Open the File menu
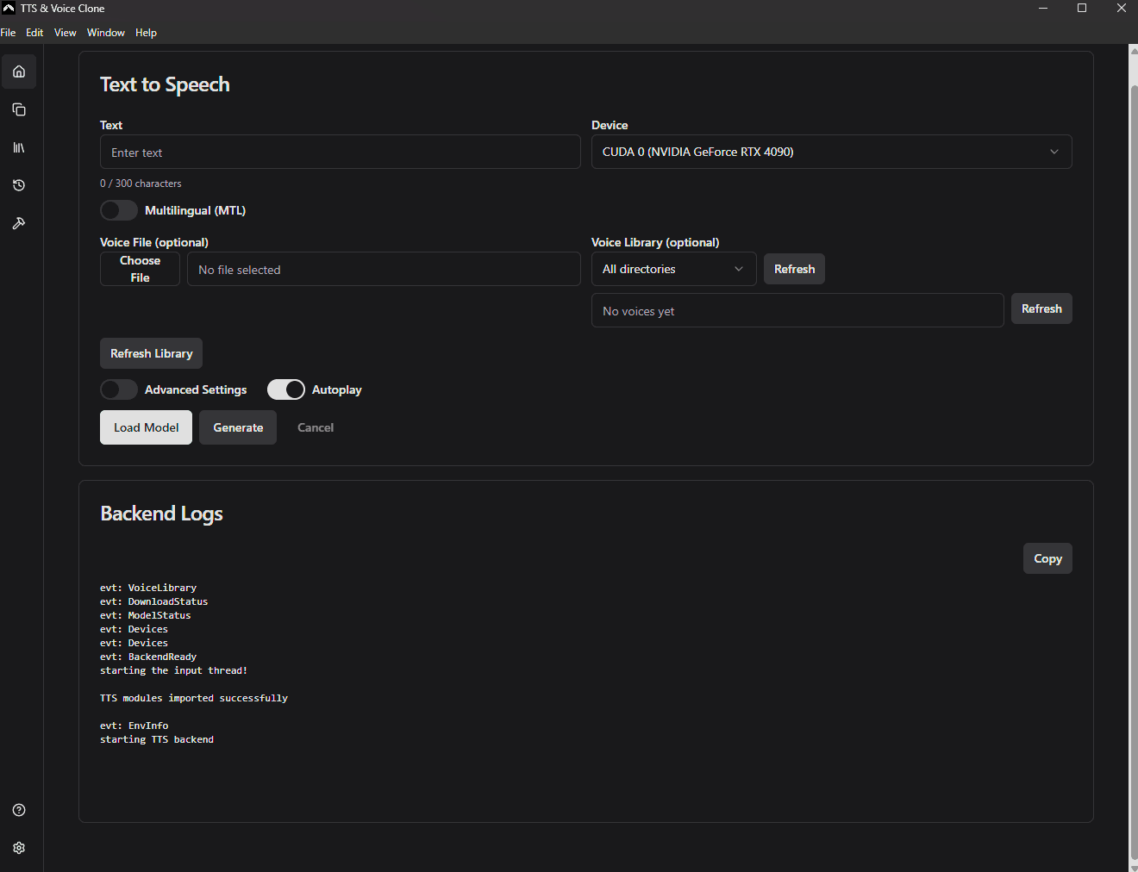The image size is (1138, 872). [x=9, y=32]
